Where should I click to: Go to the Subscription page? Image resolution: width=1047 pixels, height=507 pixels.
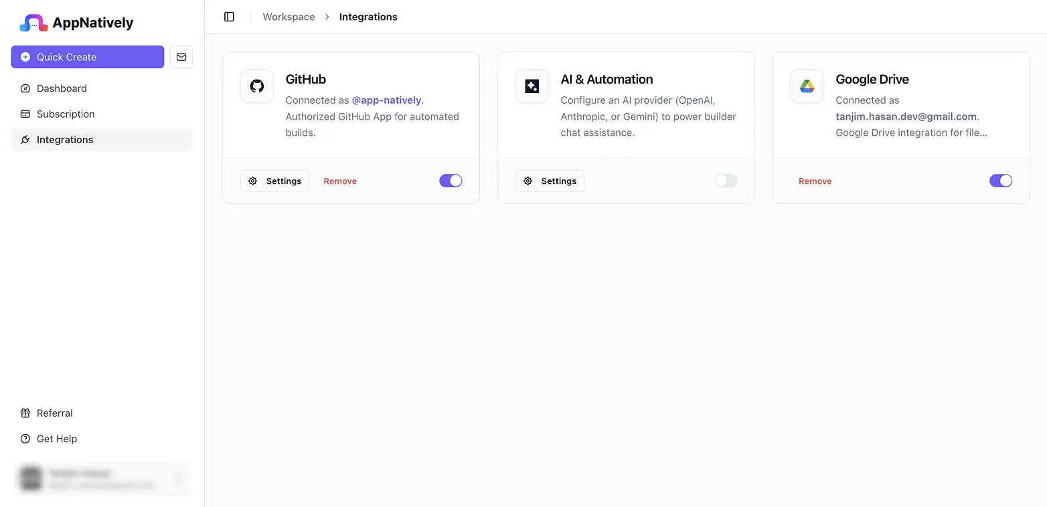click(x=102, y=114)
